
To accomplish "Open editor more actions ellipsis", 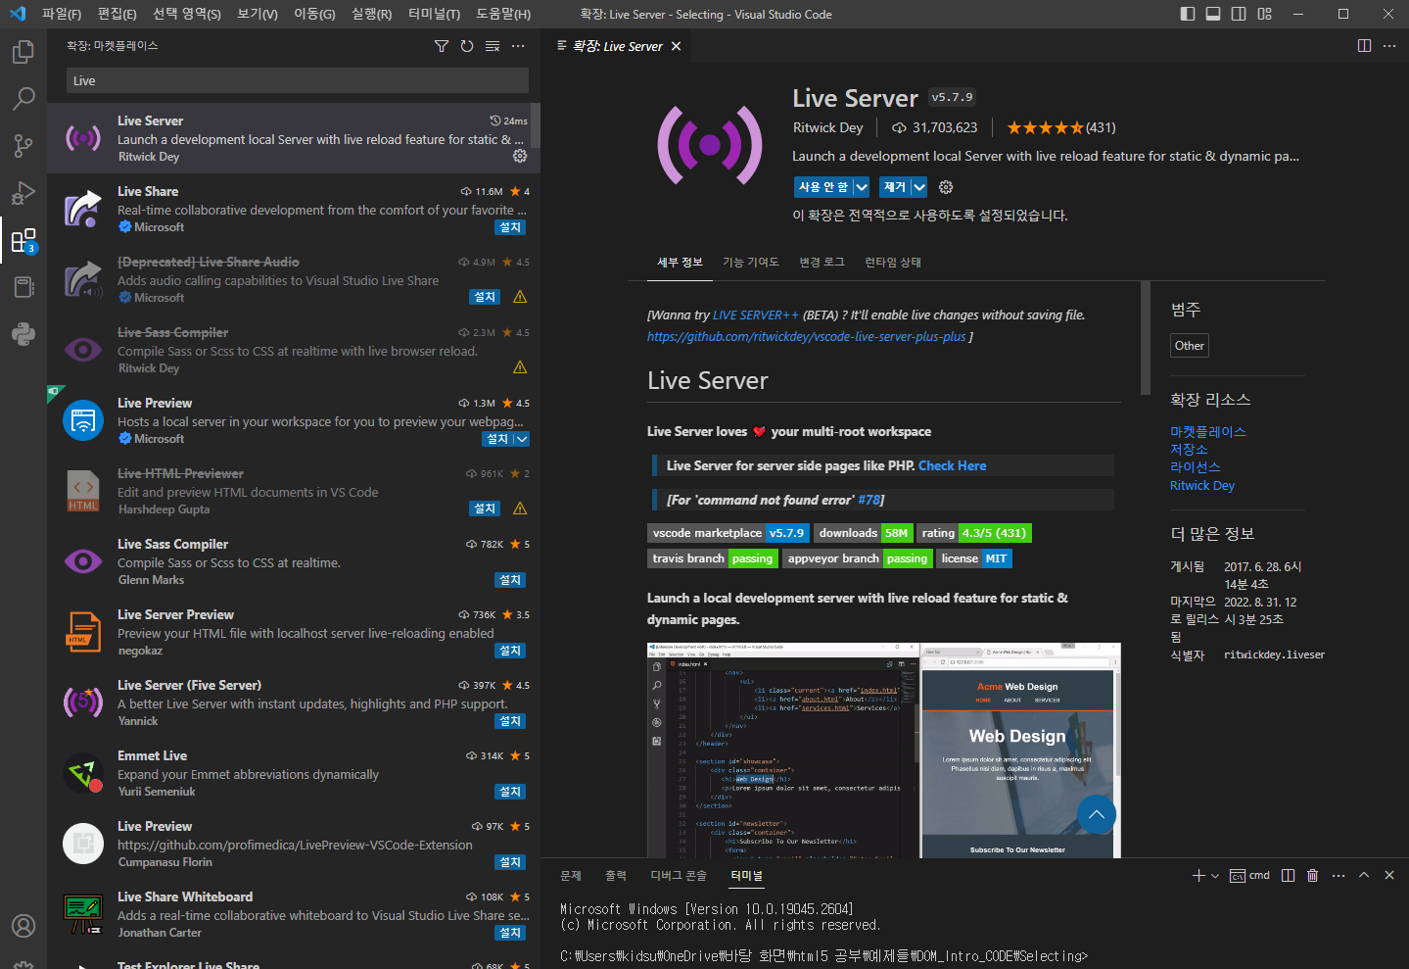I will pyautogui.click(x=1389, y=46).
